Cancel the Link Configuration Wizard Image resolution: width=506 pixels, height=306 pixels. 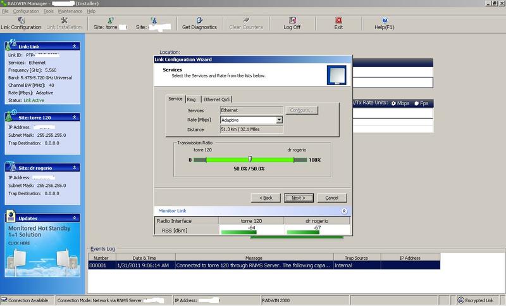click(x=332, y=198)
